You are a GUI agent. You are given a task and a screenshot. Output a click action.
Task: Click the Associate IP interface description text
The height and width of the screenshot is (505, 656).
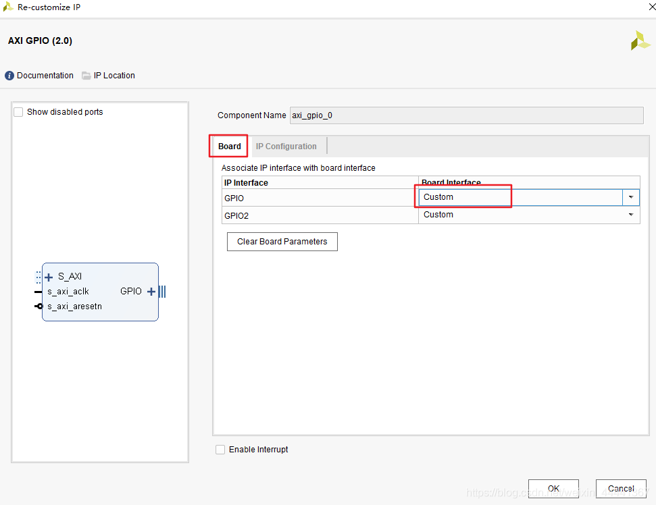tap(299, 168)
